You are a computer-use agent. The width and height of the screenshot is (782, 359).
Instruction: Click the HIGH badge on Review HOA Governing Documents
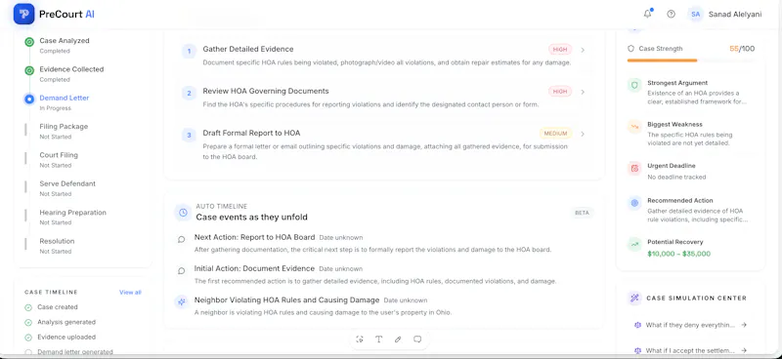[560, 92]
